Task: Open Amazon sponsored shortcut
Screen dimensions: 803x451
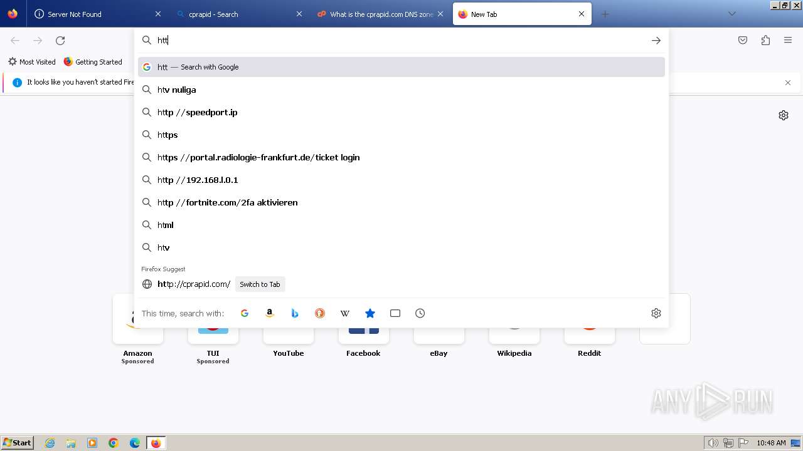Action: pyautogui.click(x=138, y=329)
